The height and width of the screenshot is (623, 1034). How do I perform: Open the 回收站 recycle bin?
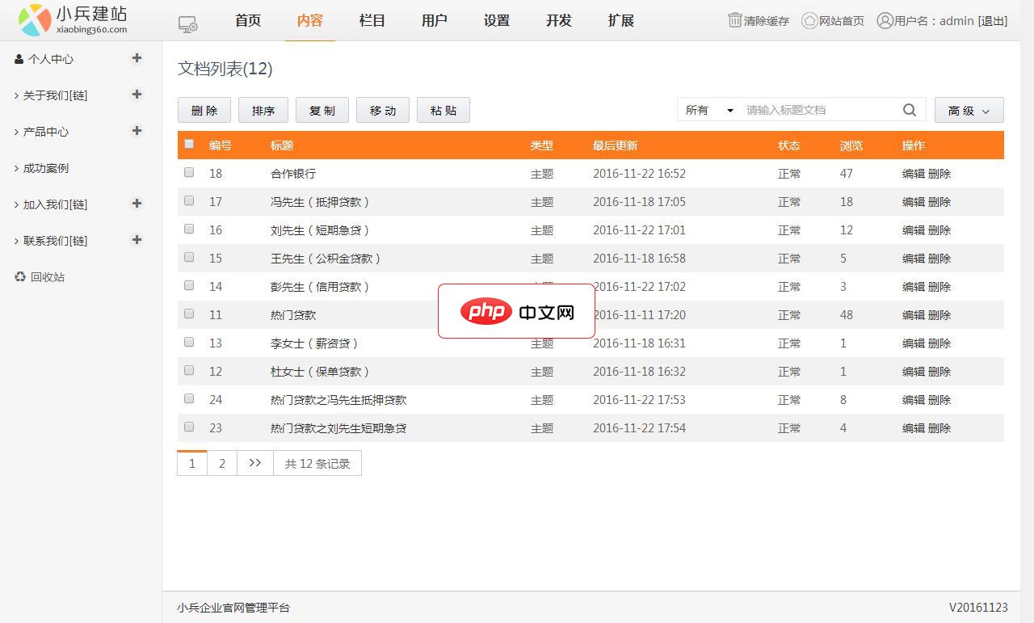coord(47,277)
